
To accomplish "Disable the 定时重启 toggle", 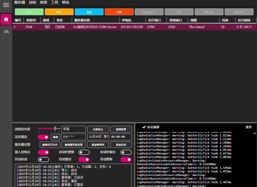I will [x=43, y=137].
